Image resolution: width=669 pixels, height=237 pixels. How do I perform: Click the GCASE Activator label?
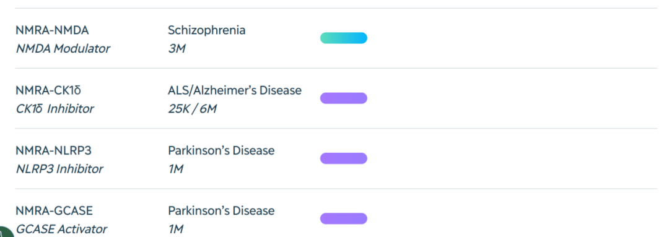click(x=61, y=229)
